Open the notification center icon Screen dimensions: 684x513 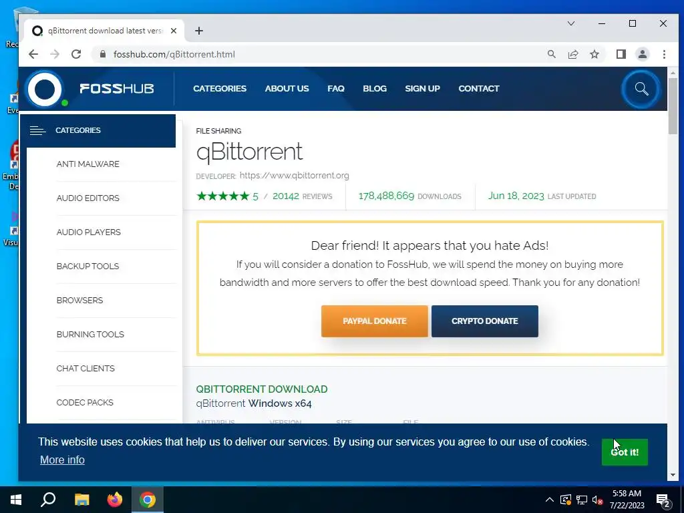pos(663,500)
